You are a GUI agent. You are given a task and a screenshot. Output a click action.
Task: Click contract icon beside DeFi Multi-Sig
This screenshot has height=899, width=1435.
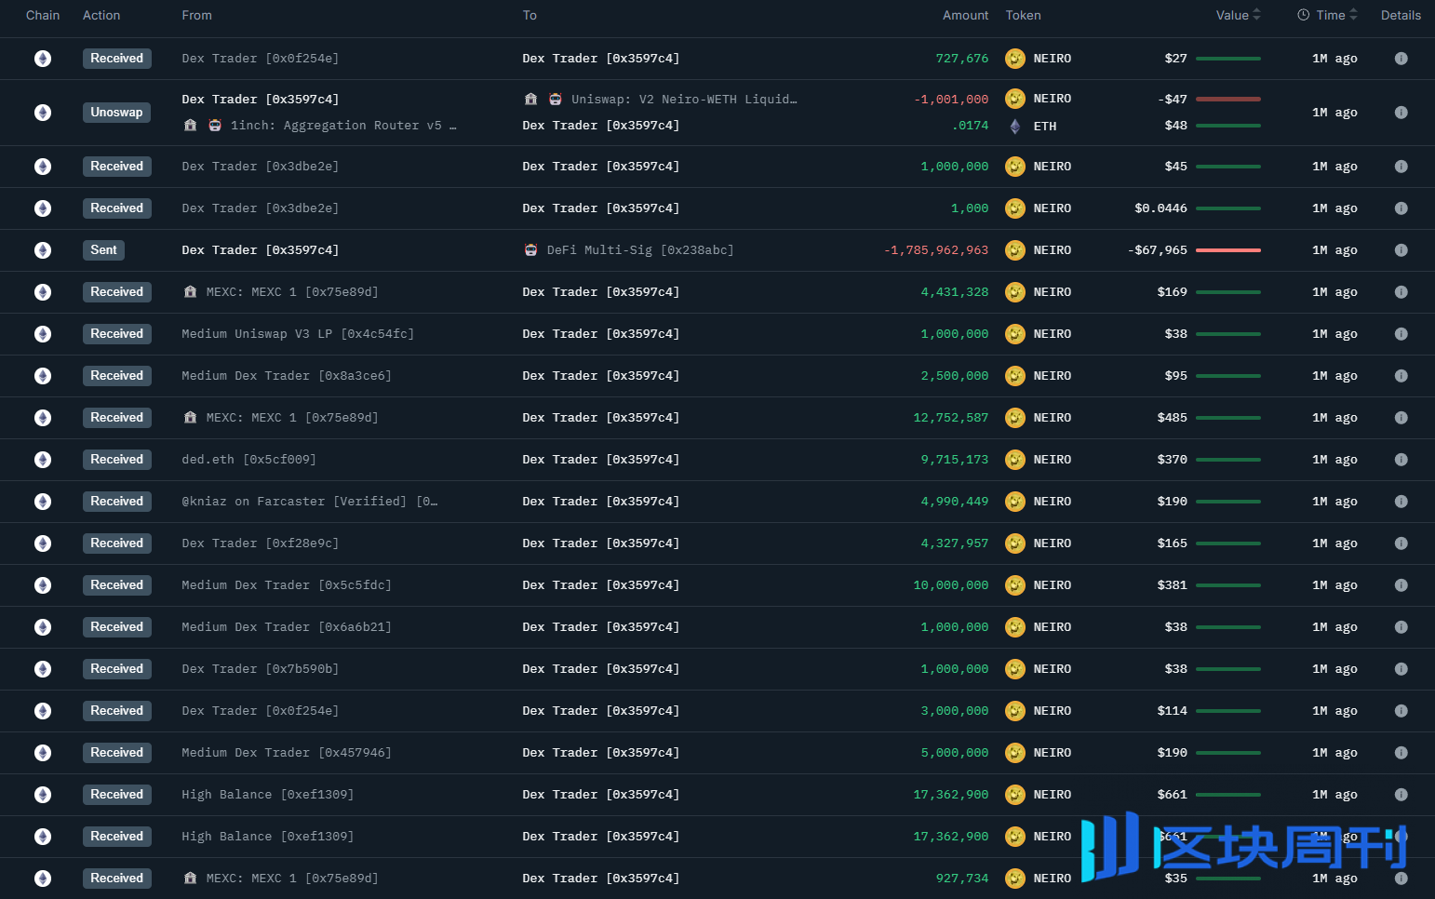pos(530,250)
